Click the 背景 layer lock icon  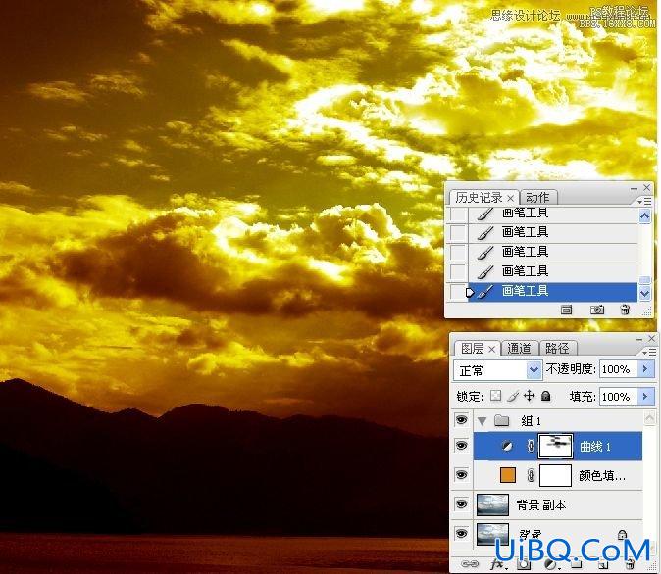tap(622, 535)
